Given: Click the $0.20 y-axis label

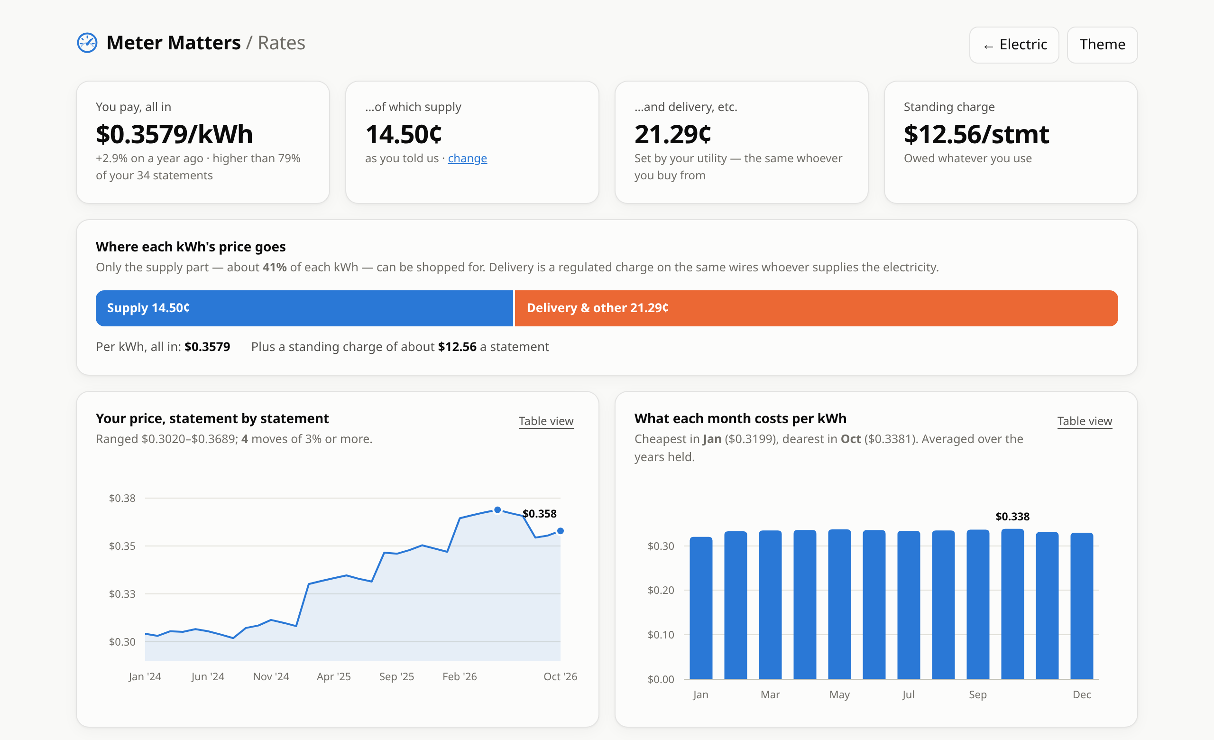Looking at the screenshot, I should coord(660,590).
